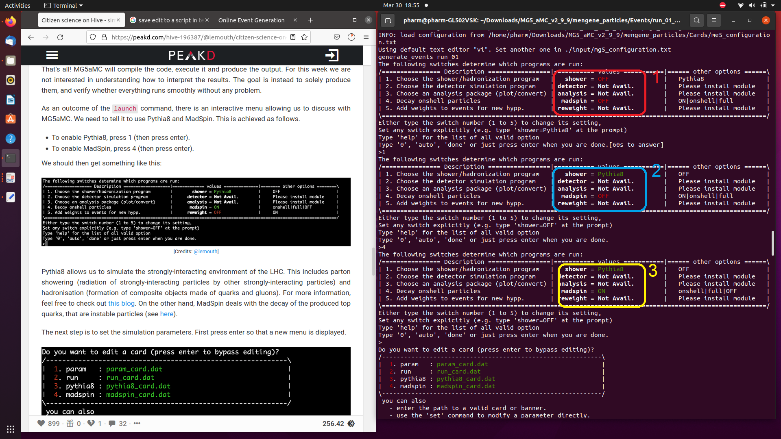Screen dimensions: 781x439
Task: Upvote the post with the heart icon
Action: point(41,424)
